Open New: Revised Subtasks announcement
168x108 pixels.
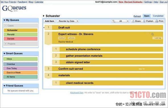[x=130, y=2]
